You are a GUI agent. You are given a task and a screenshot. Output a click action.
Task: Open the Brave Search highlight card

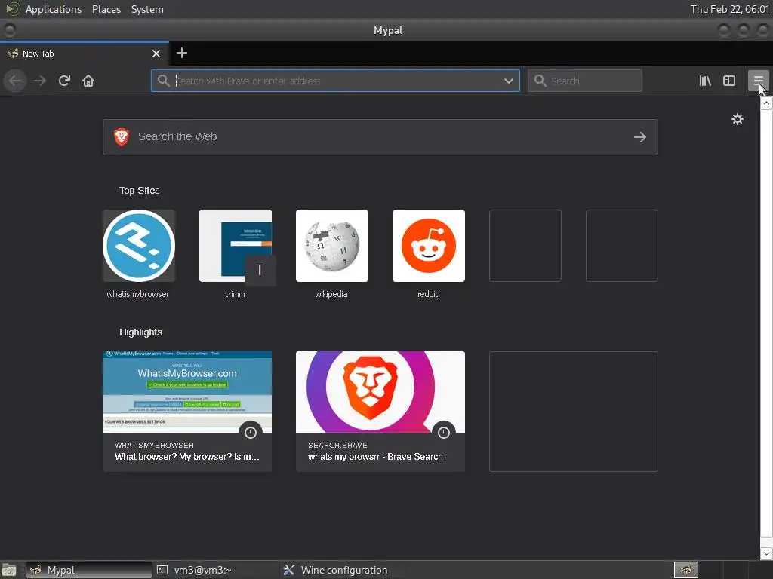[380, 411]
